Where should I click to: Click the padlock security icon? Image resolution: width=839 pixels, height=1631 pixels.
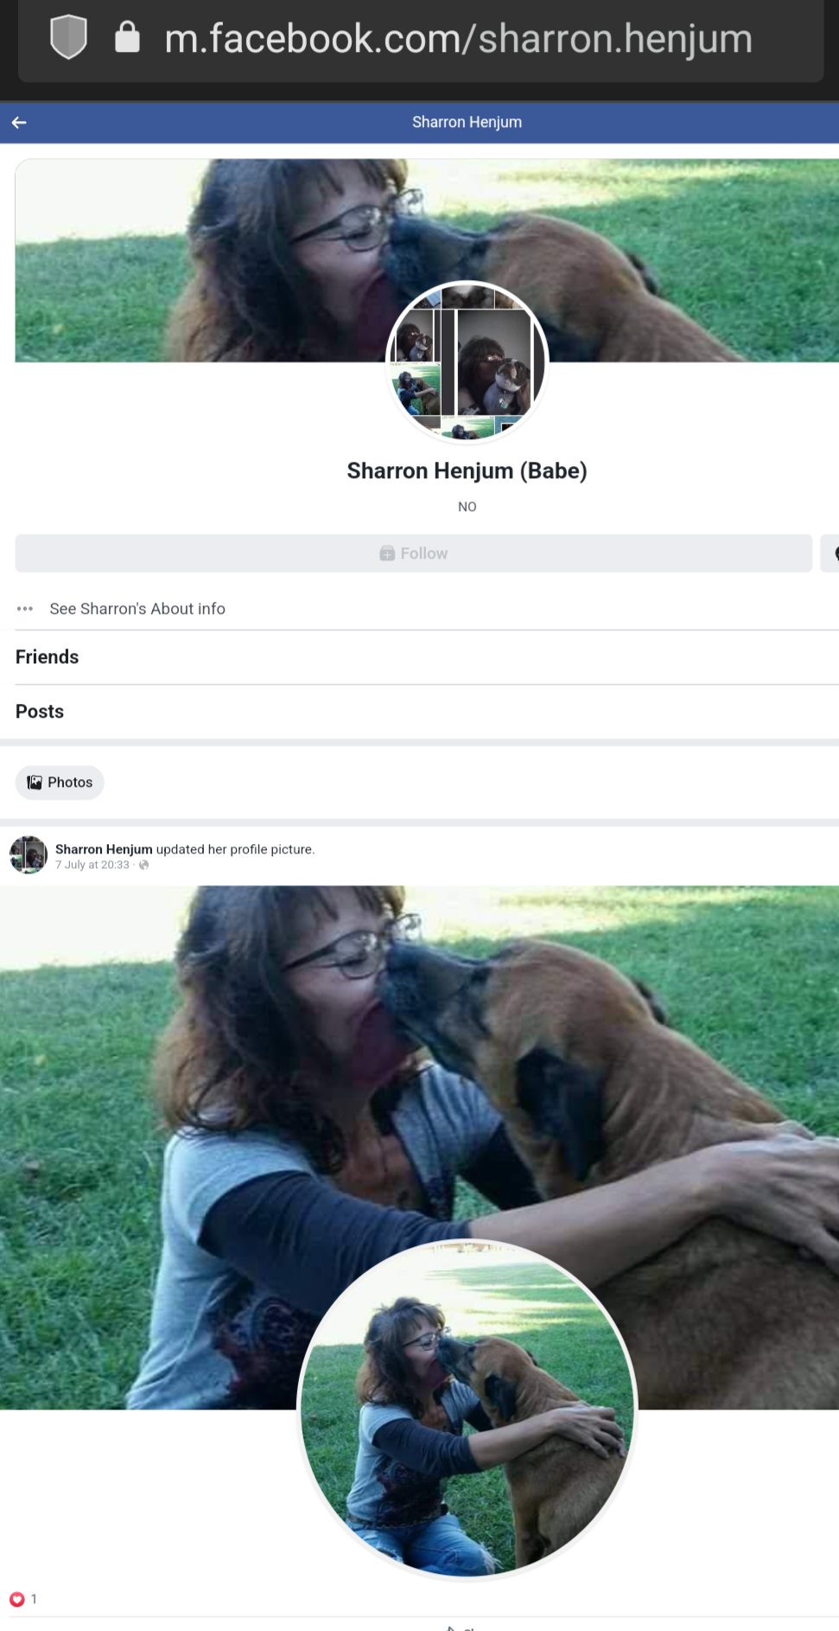[127, 37]
